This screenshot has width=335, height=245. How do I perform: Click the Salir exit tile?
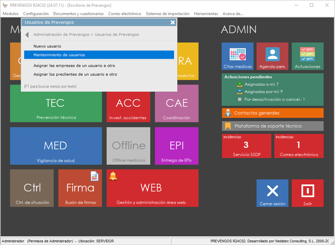coord(307,193)
